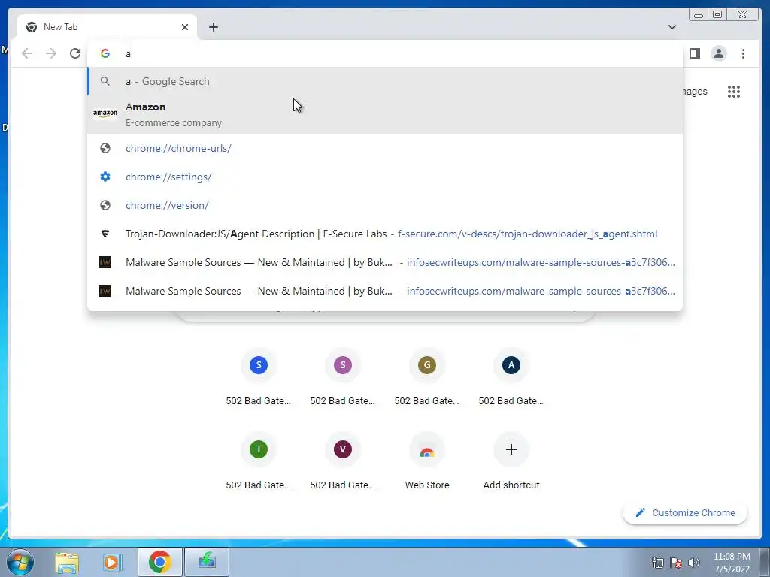The image size is (770, 577).
Task: Launch Windows Media Player from taskbar
Action: pos(112,562)
